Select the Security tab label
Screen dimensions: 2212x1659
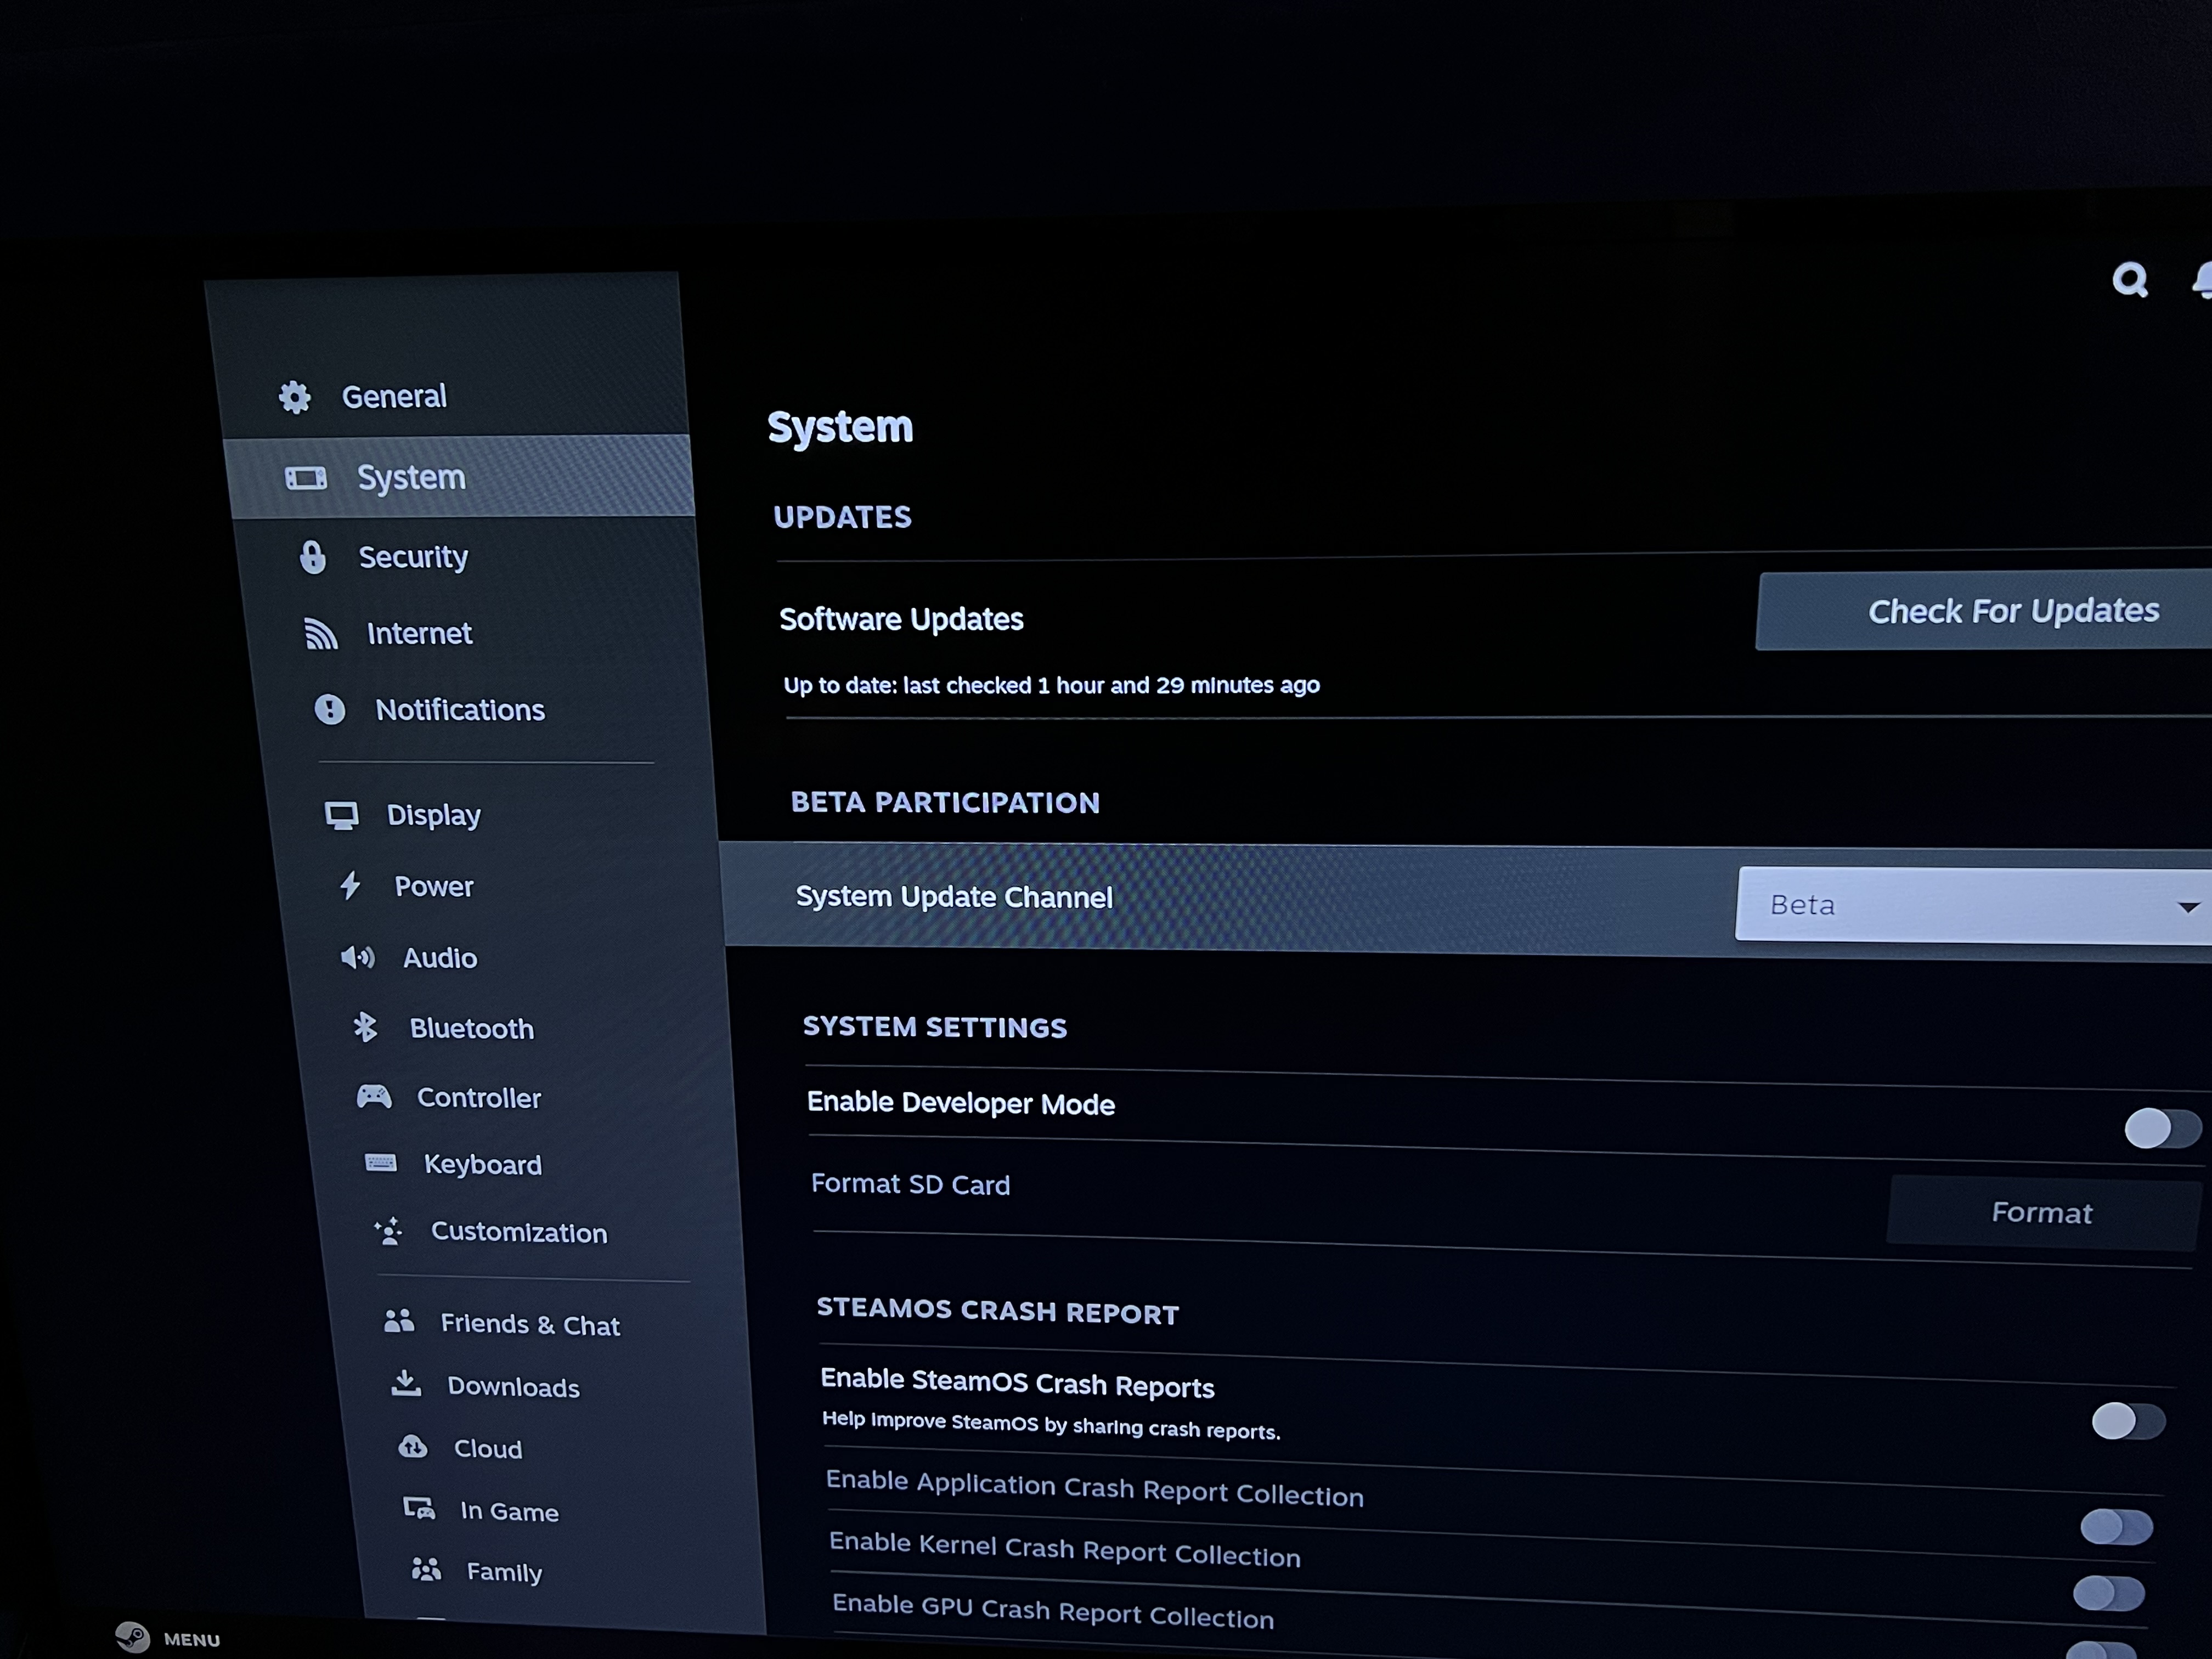point(413,557)
